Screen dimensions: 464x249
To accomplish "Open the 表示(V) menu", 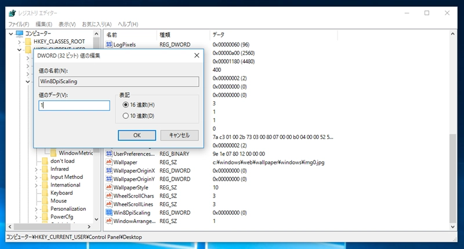I will coord(67,24).
